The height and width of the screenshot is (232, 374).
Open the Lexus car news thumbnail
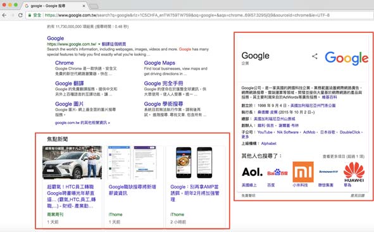[72, 162]
